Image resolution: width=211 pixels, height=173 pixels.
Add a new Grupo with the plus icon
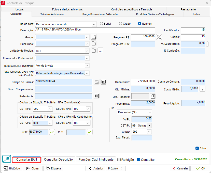click(x=94, y=37)
